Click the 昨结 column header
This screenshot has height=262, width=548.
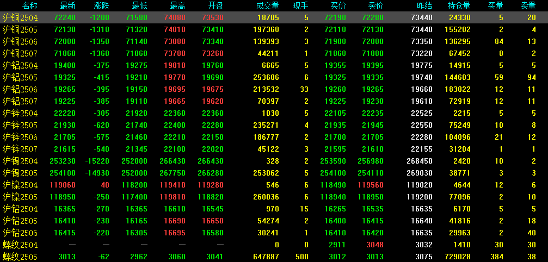coord(424,5)
